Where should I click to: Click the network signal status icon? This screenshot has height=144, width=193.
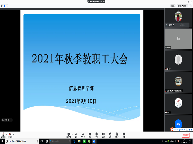7,6
